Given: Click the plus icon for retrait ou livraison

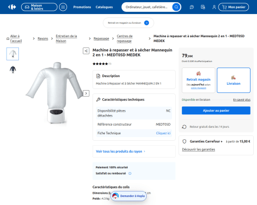Looking at the screenshot, I should tap(147, 23).
